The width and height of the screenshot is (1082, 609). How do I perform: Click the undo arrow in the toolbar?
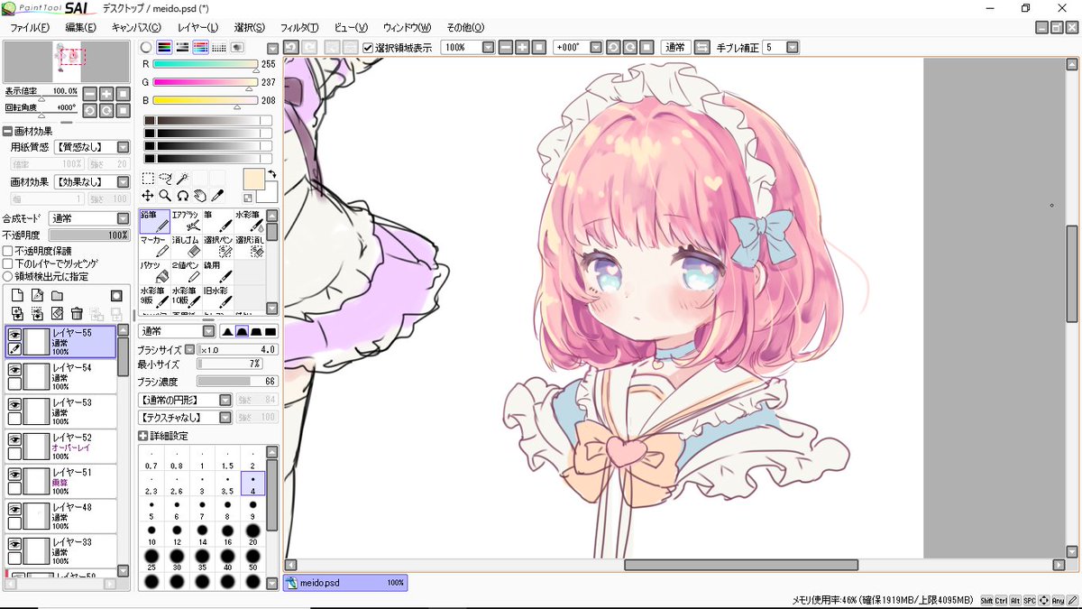[x=290, y=47]
